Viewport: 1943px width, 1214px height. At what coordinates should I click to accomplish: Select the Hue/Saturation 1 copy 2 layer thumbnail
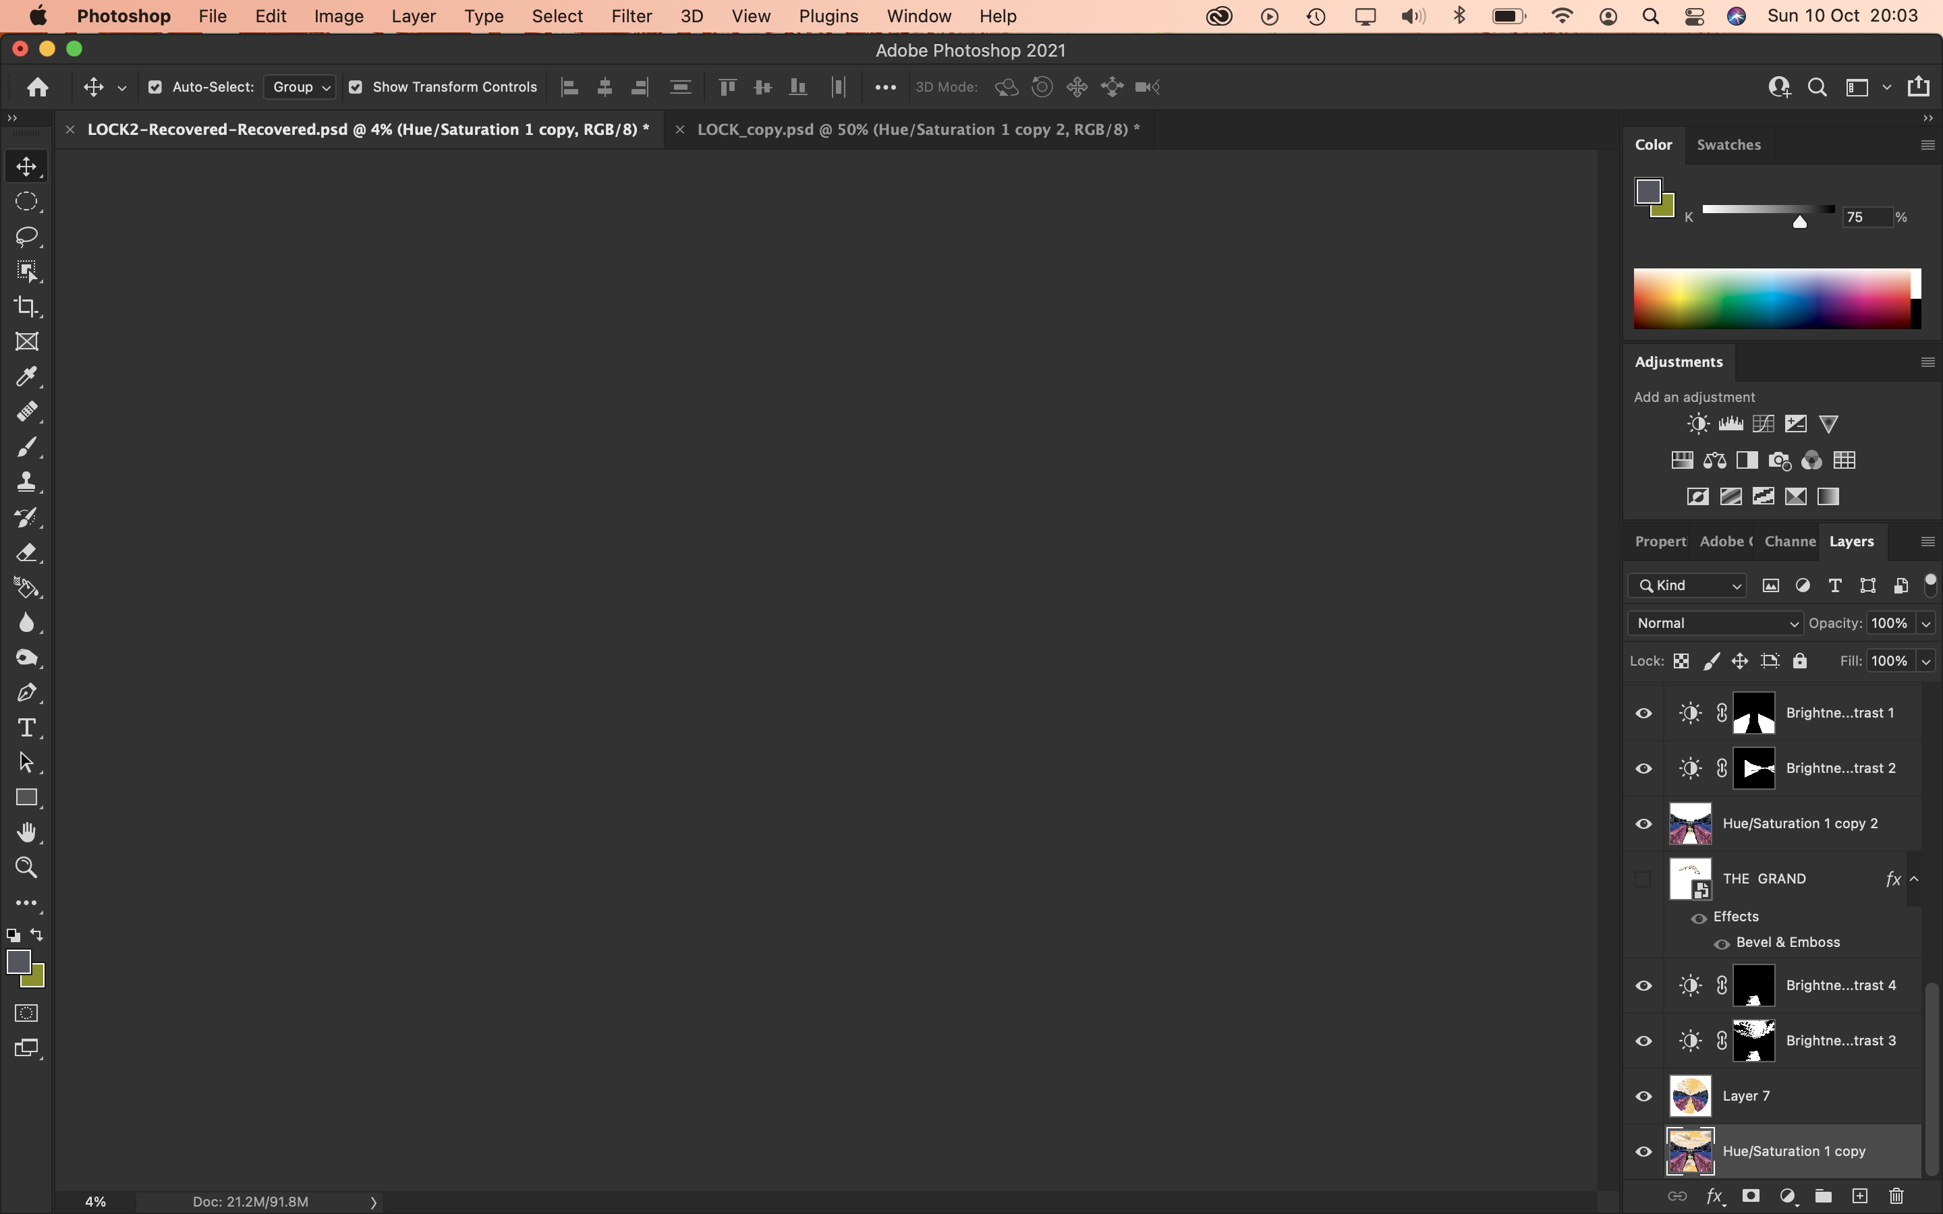(1689, 823)
